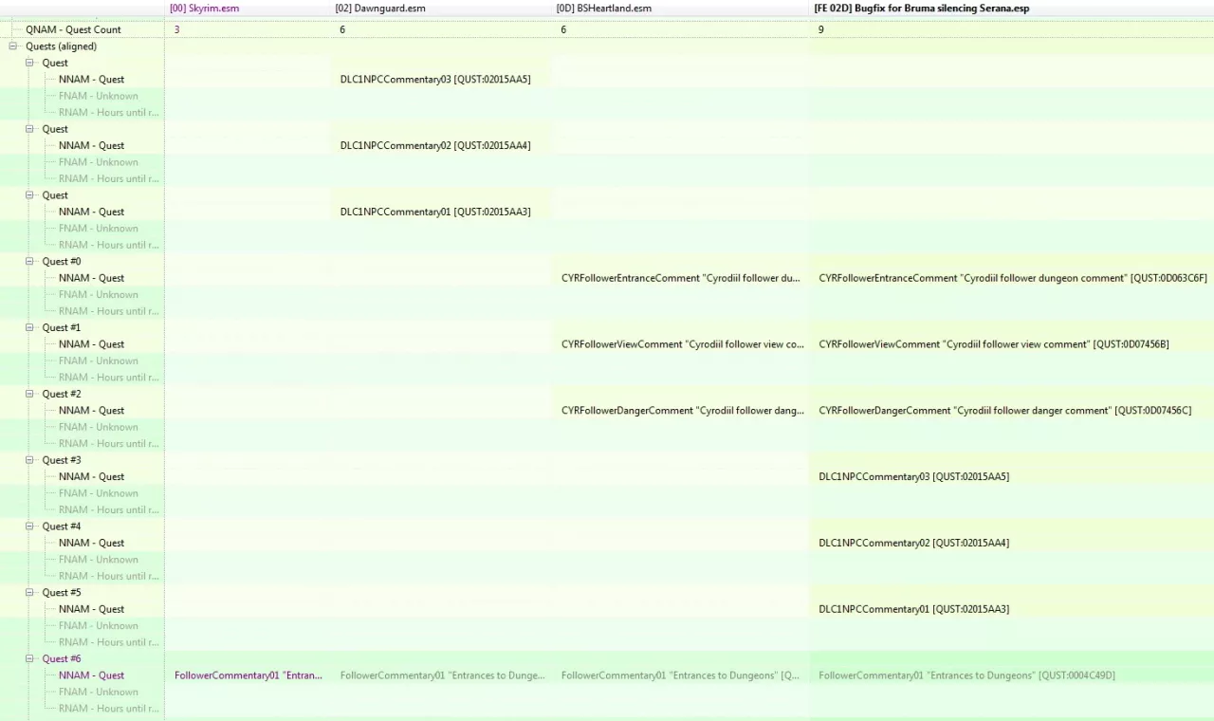1214x721 pixels.
Task: Select NNAM - Quest row under Quest #0
Action: click(x=91, y=278)
